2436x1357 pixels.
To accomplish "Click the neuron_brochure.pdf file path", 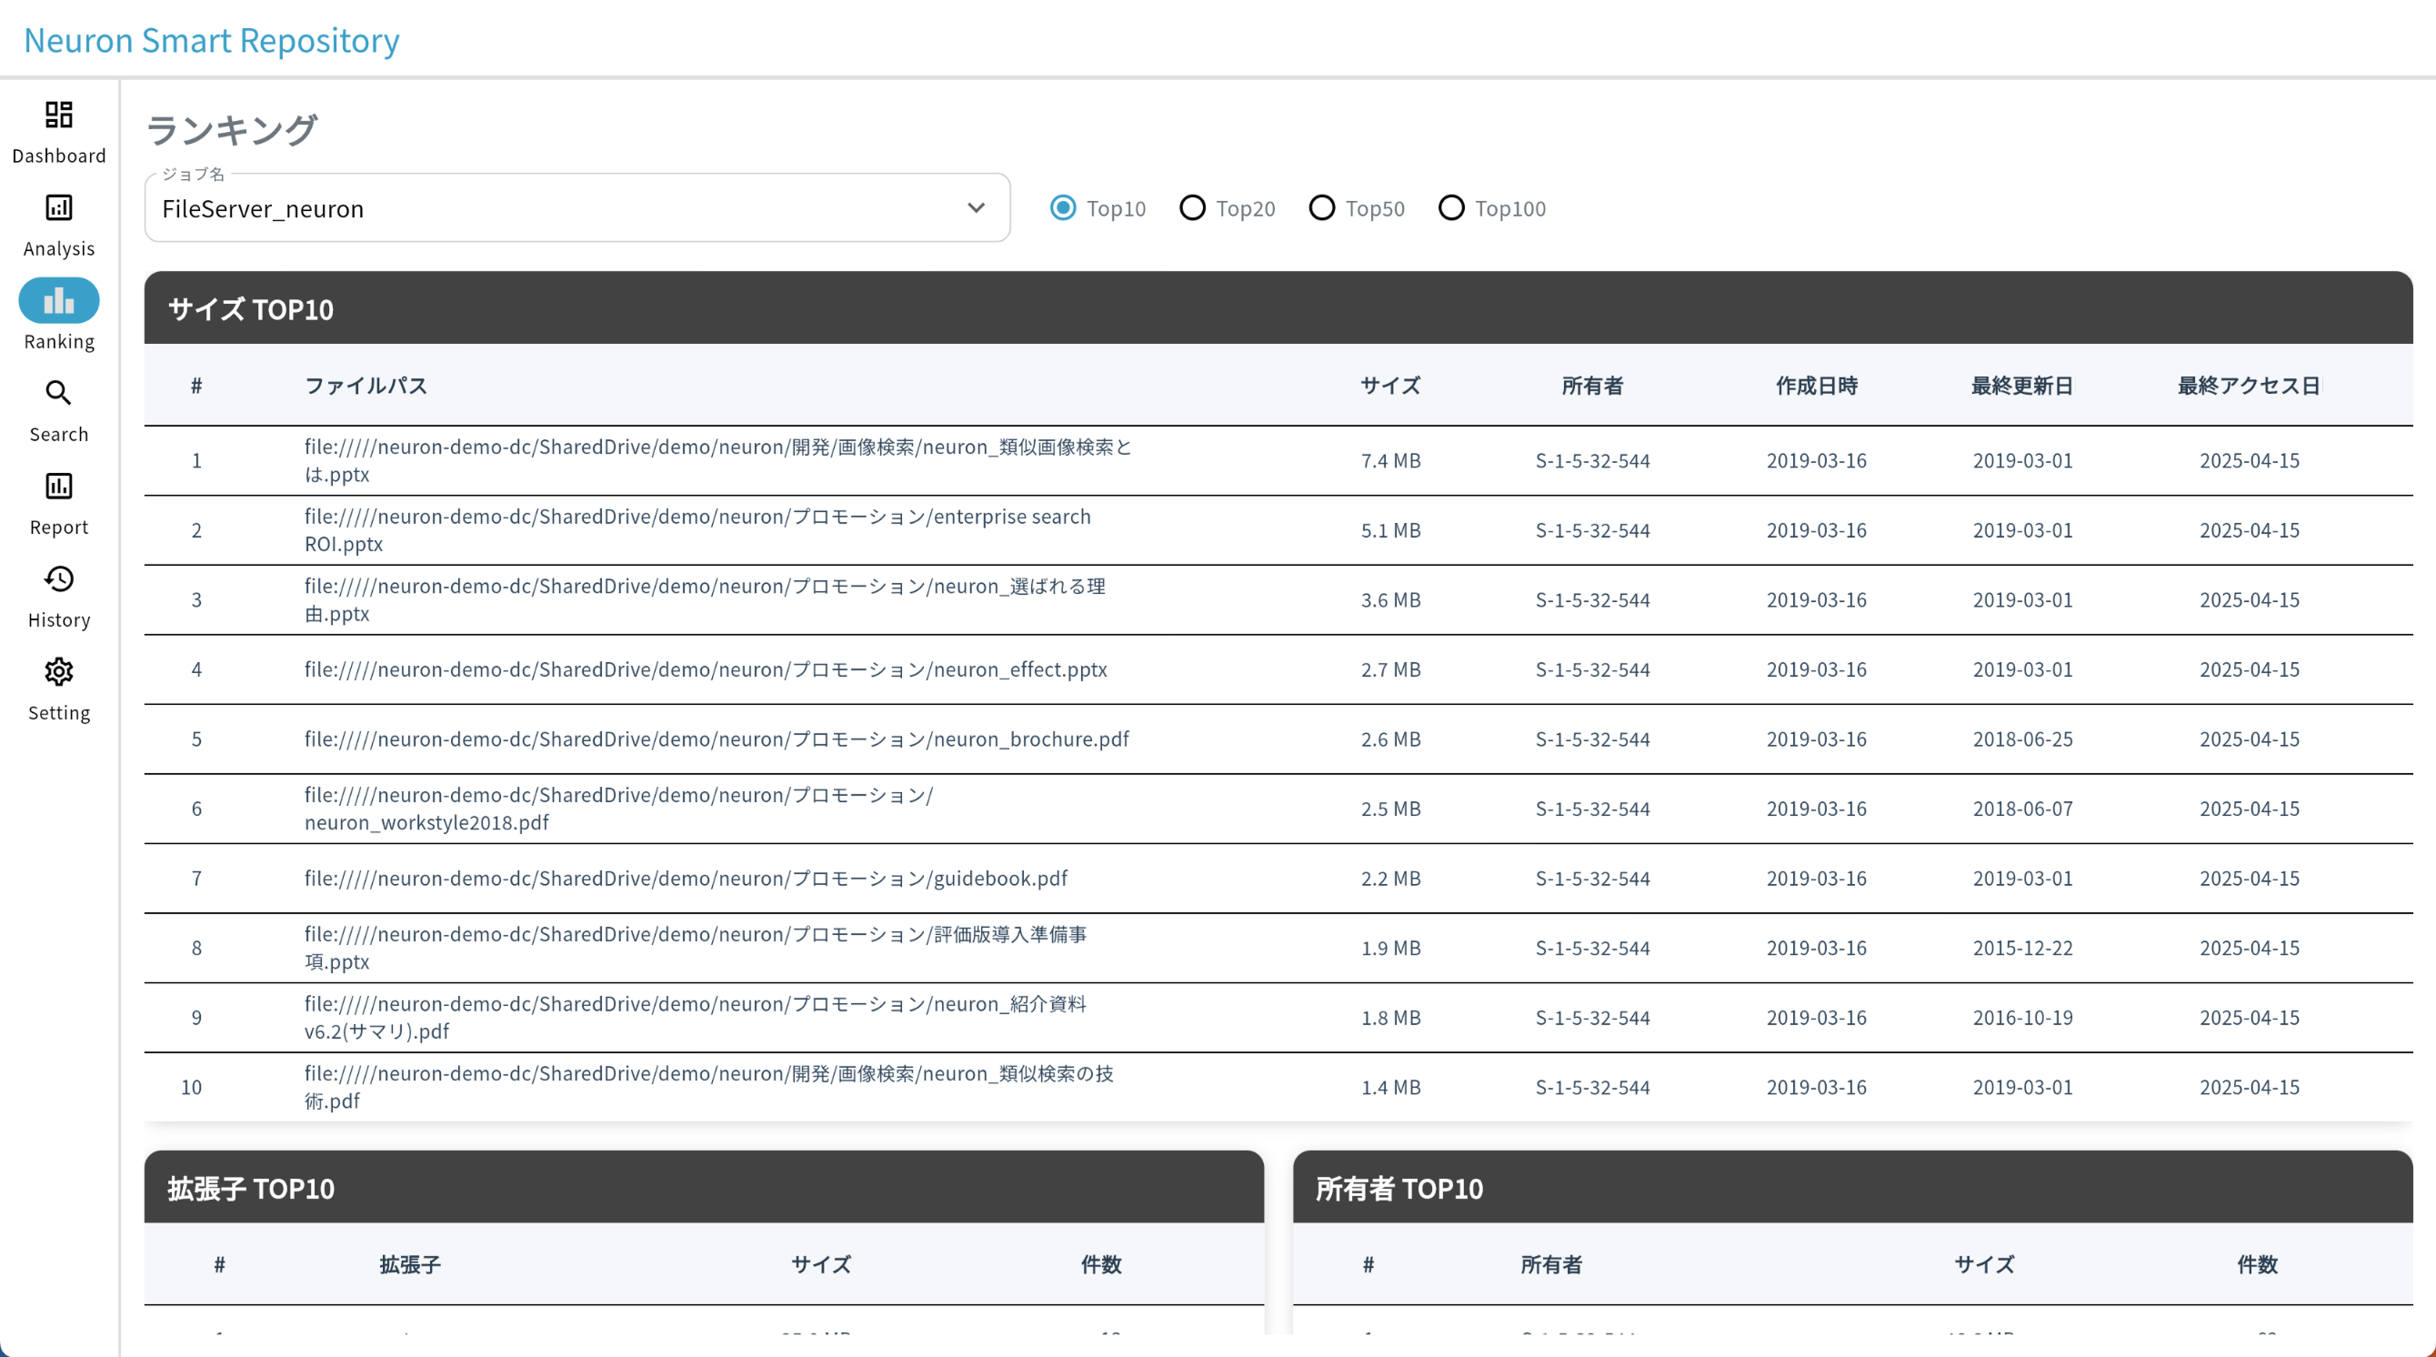I will [x=717, y=739].
